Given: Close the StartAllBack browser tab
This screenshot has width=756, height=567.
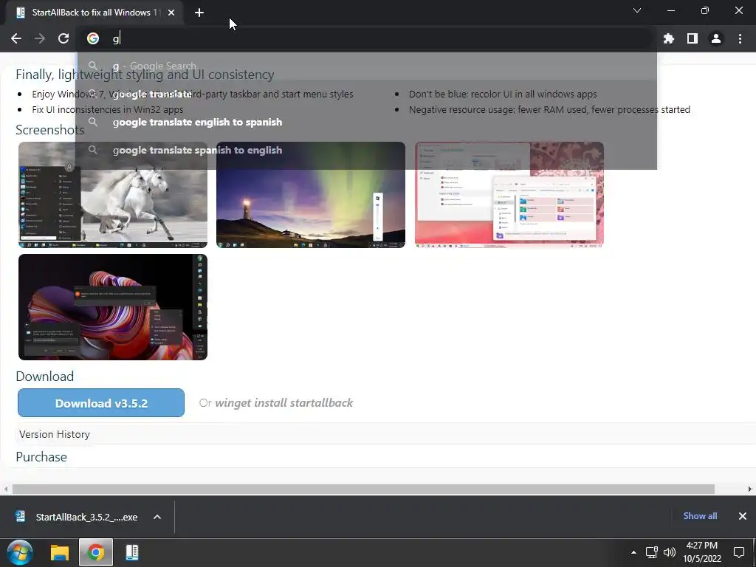Looking at the screenshot, I should coord(171,13).
